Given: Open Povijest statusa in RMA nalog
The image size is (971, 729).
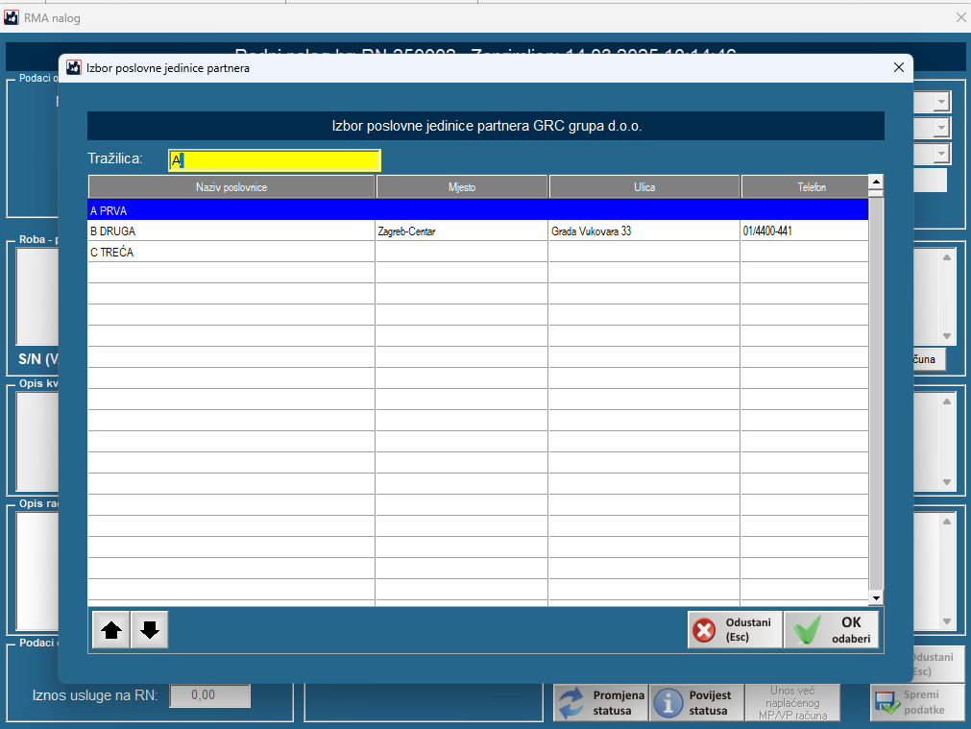Looking at the screenshot, I should [696, 702].
